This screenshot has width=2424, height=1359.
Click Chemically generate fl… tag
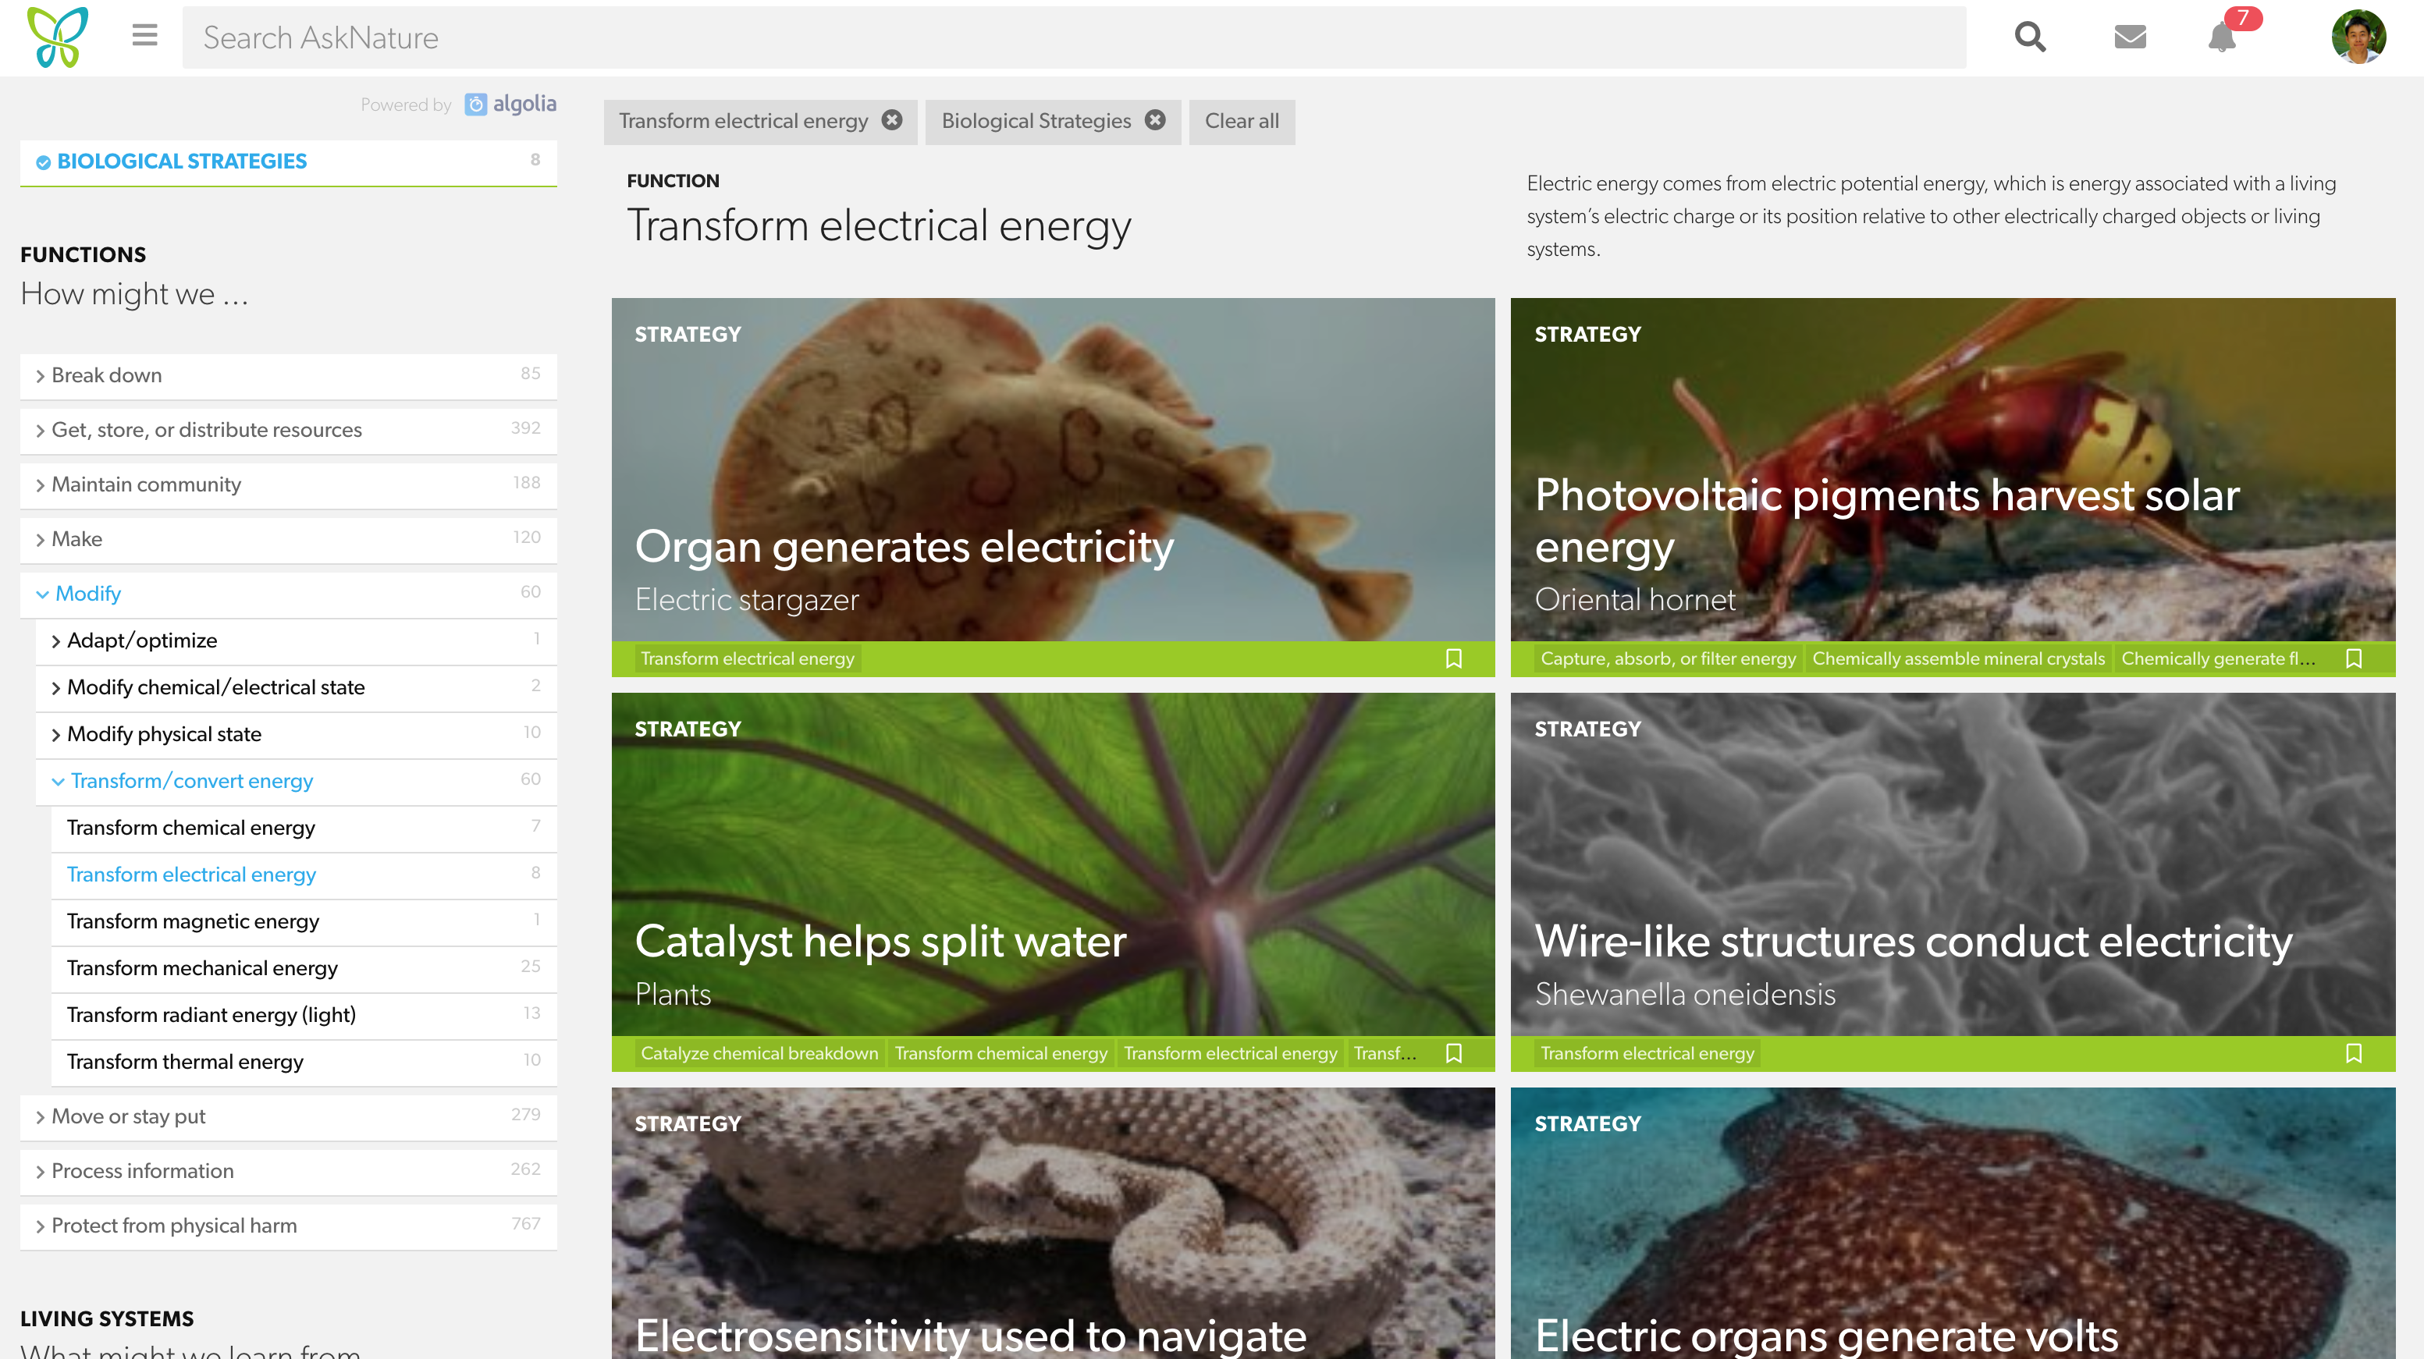pos(2217,658)
